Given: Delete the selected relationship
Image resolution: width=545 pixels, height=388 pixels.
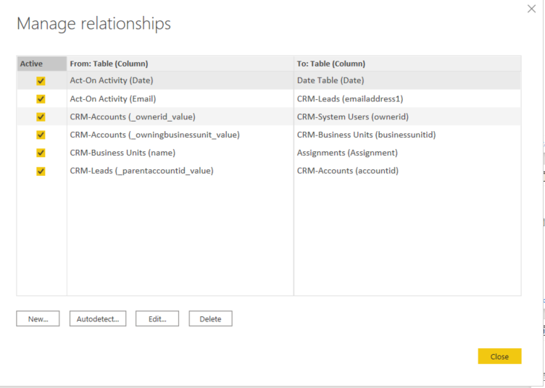Looking at the screenshot, I should click(x=210, y=319).
